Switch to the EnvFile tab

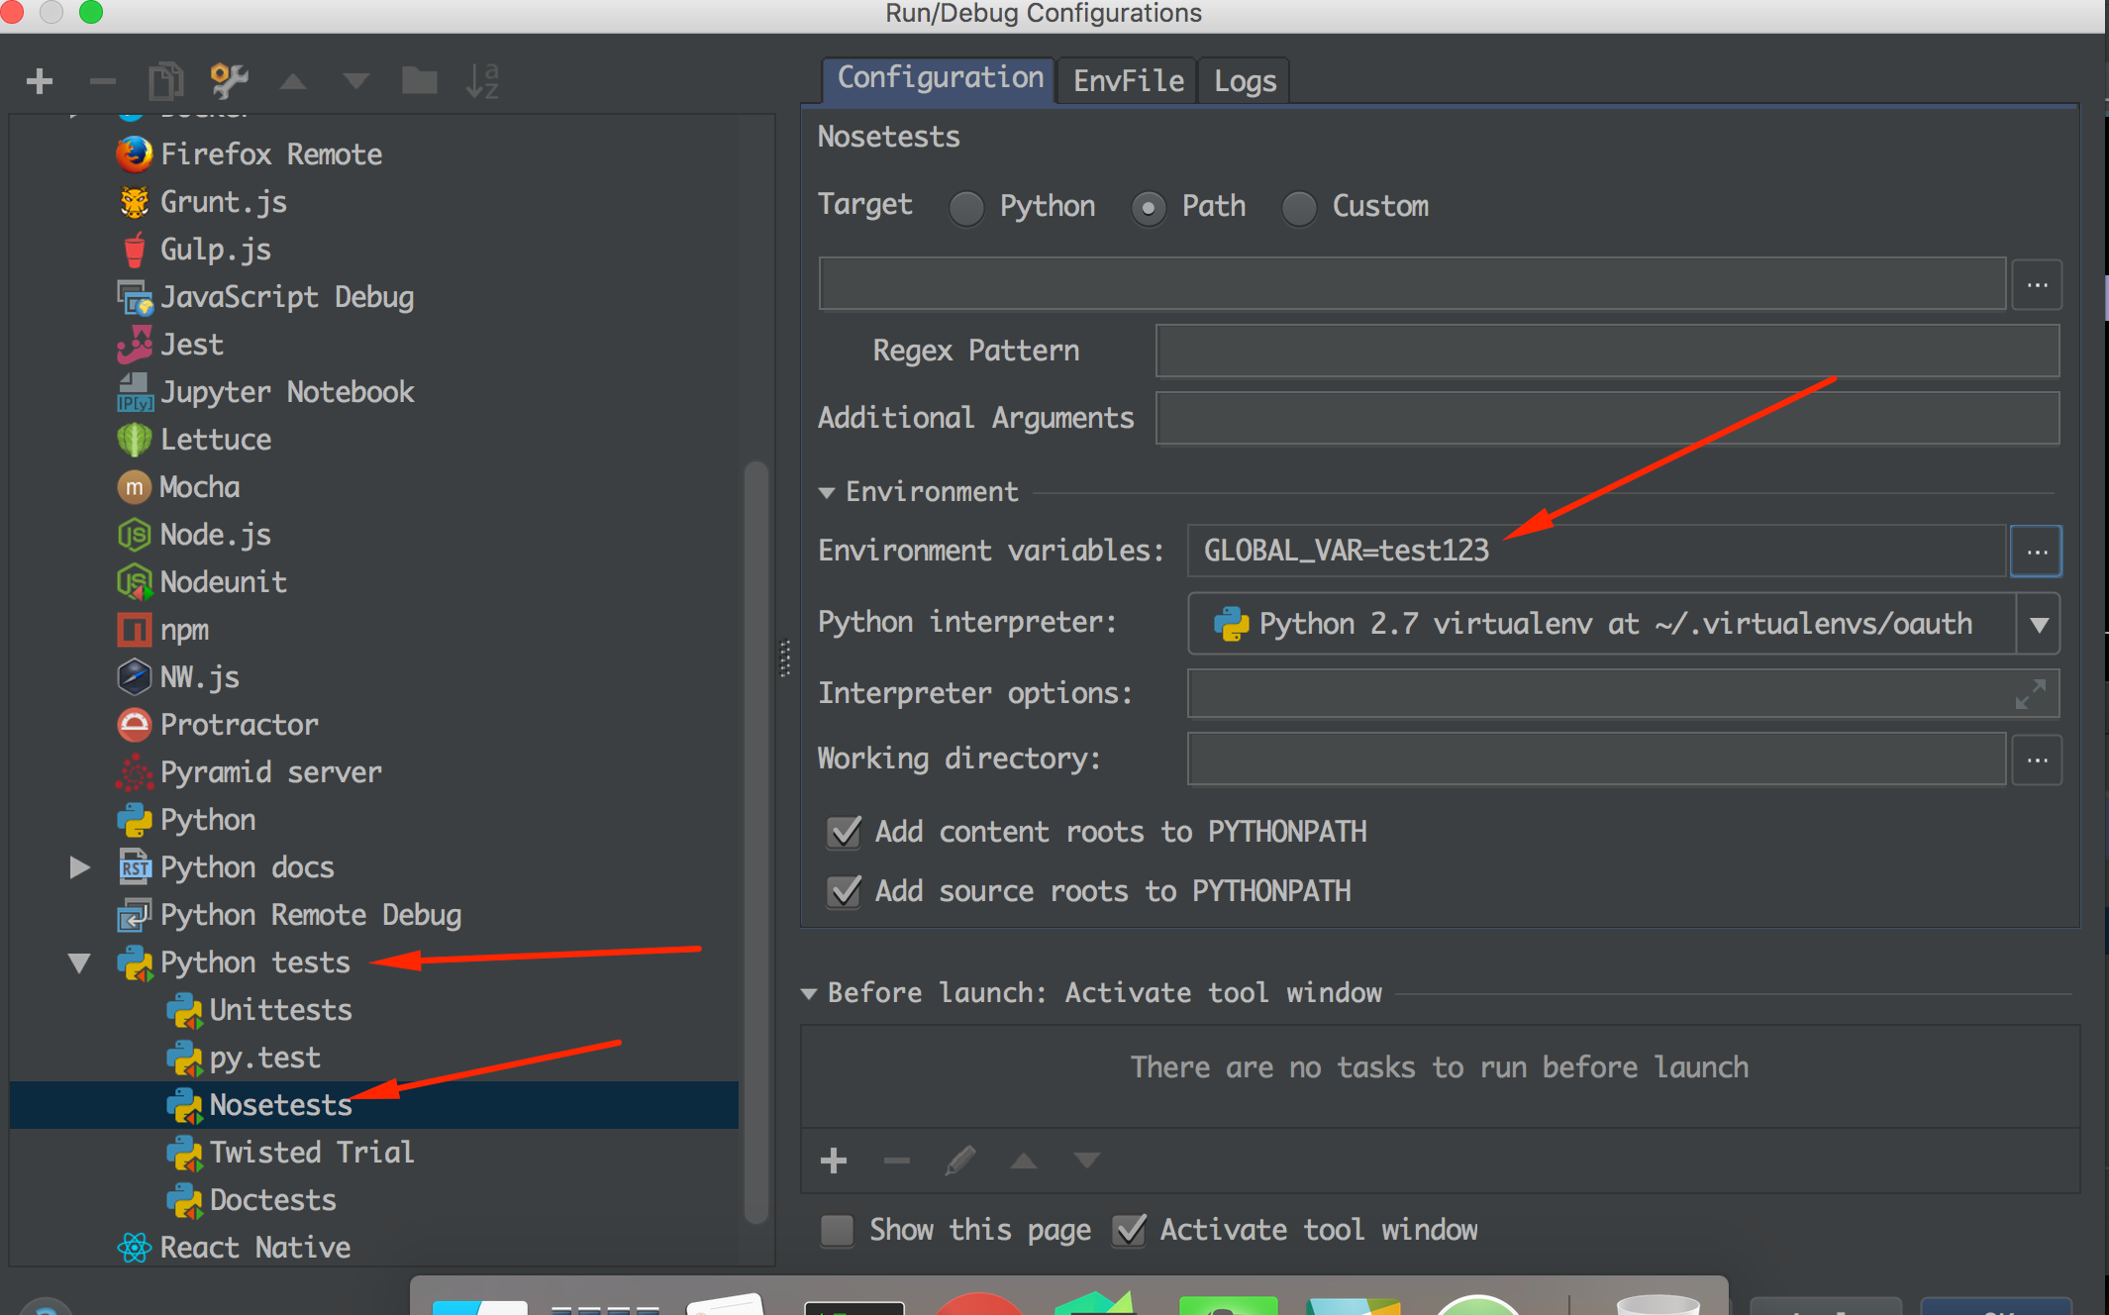[1126, 80]
